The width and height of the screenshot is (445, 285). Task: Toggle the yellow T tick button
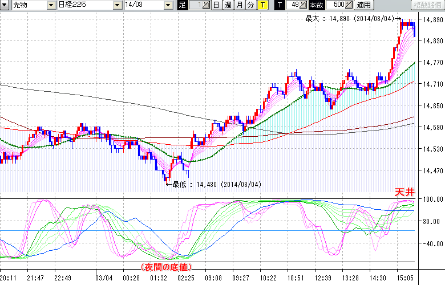click(x=262, y=5)
